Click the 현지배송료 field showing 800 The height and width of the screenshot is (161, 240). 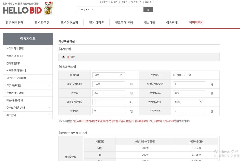click(x=189, y=93)
